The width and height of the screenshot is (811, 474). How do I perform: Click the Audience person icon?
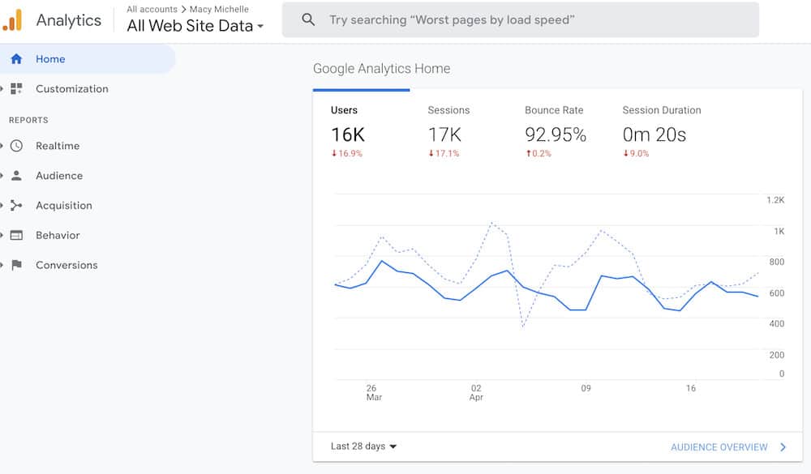pos(16,176)
